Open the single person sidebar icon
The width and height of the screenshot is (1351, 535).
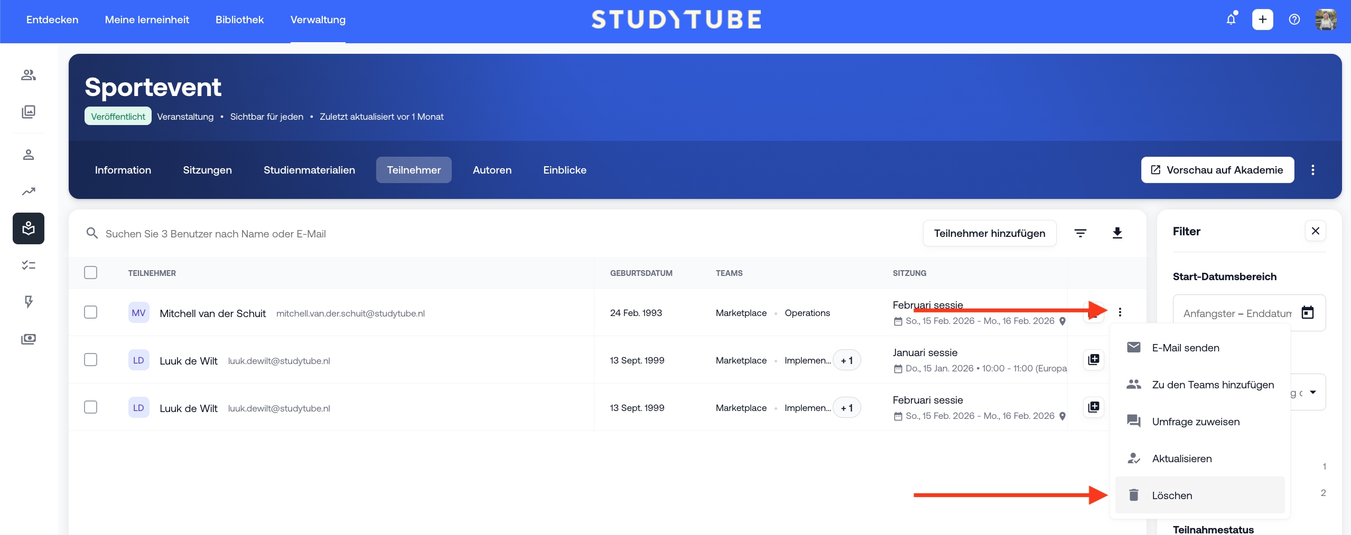pos(29,155)
